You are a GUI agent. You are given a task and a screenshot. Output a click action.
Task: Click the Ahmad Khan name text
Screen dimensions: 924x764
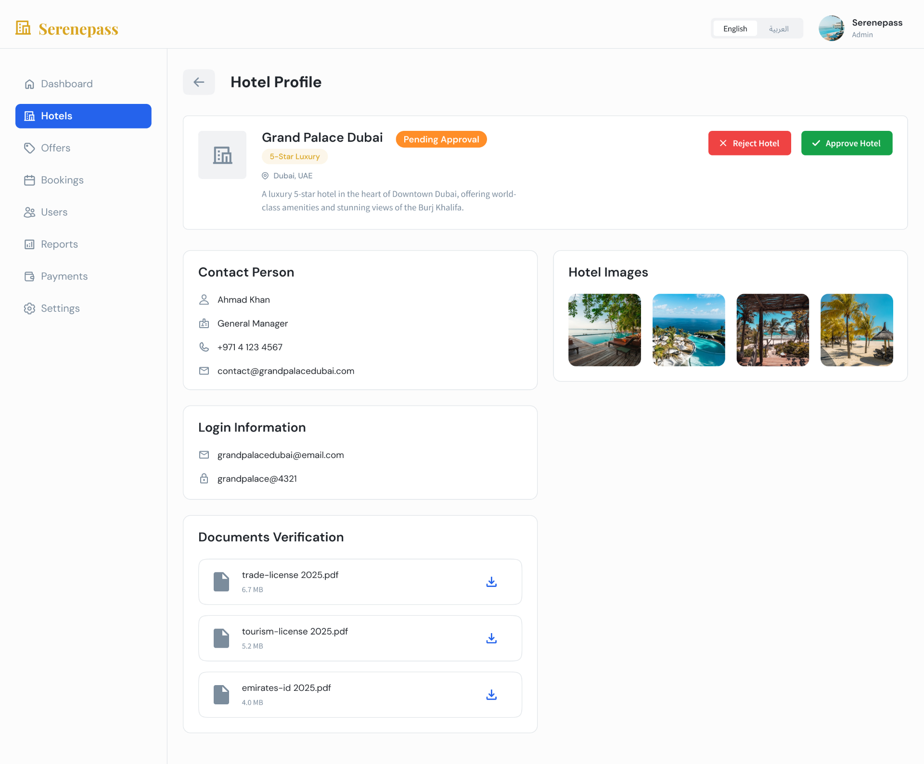(244, 300)
